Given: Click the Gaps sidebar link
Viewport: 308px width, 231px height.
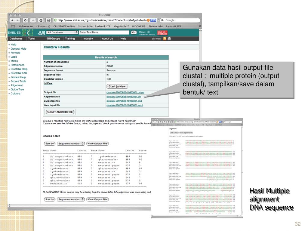Looking at the screenshot, I should click(x=14, y=57).
